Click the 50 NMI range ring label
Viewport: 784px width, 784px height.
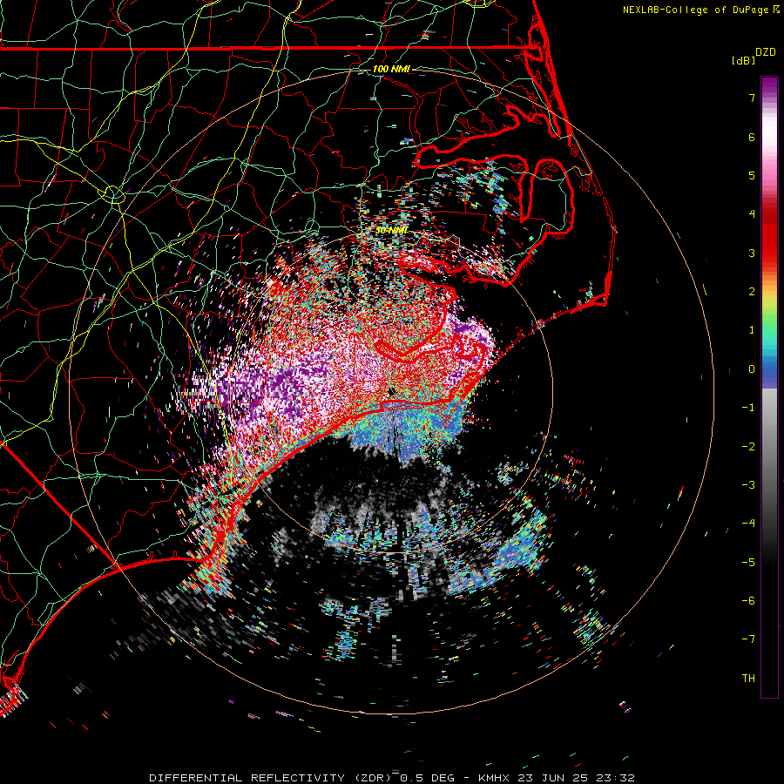point(391,231)
